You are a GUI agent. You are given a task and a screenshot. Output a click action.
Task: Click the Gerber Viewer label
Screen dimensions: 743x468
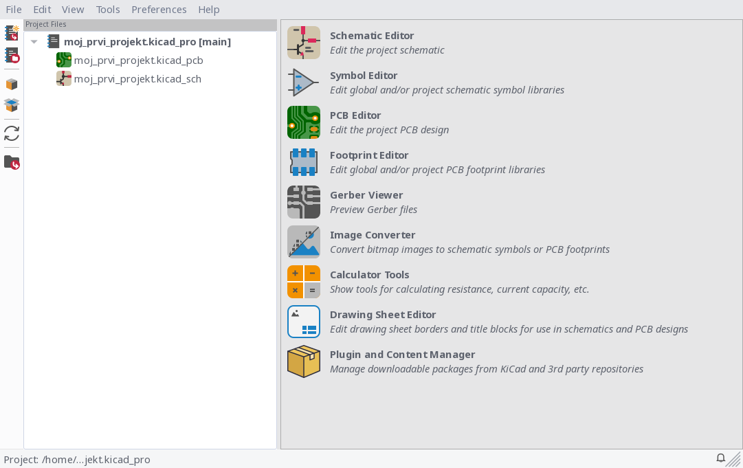366,194
